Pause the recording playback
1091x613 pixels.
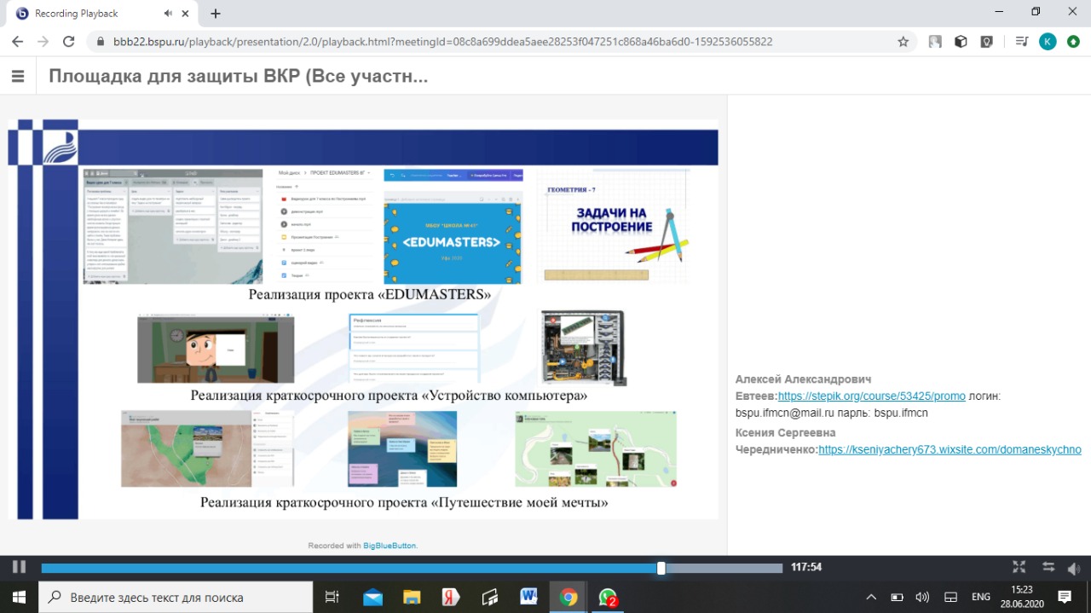pos(19,567)
